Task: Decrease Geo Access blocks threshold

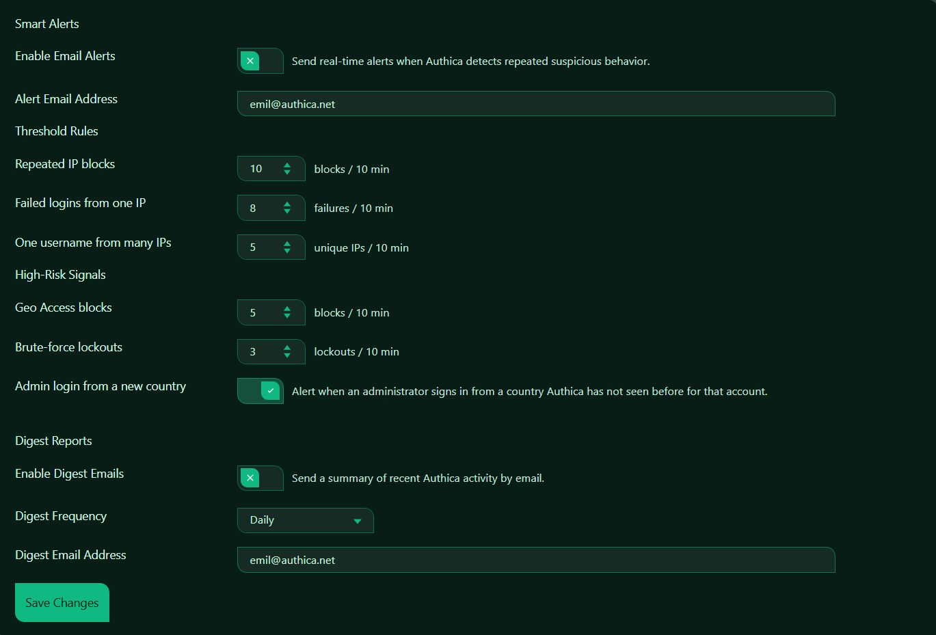Action: click(287, 316)
